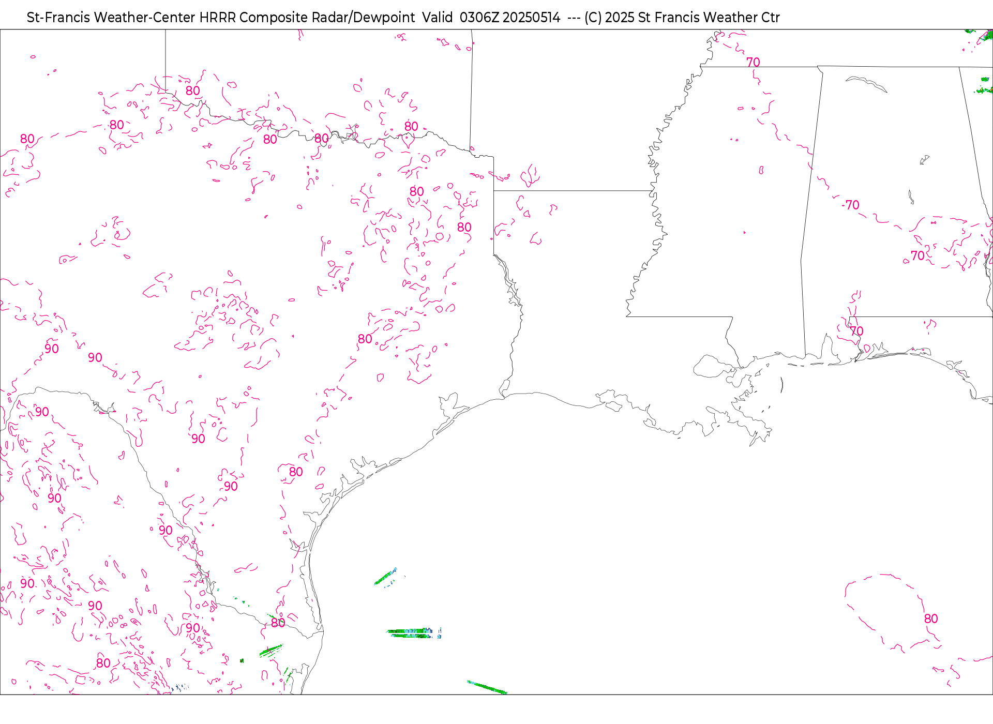Click the "70" label near the Florida panhandle coast
This screenshot has height=724, width=993.
pyautogui.click(x=856, y=331)
